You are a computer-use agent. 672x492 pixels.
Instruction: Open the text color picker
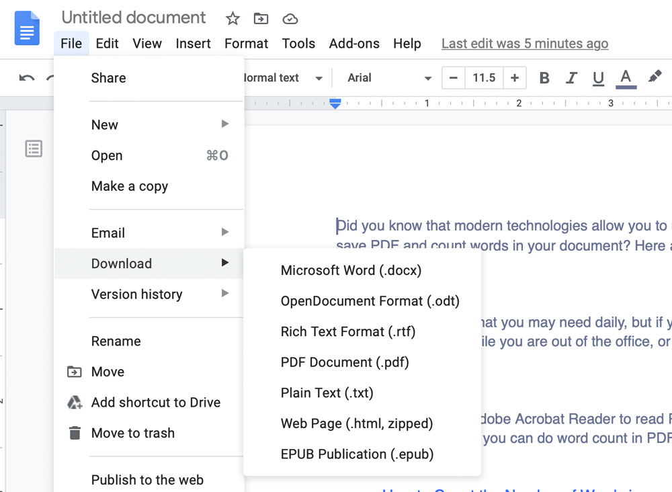(626, 78)
